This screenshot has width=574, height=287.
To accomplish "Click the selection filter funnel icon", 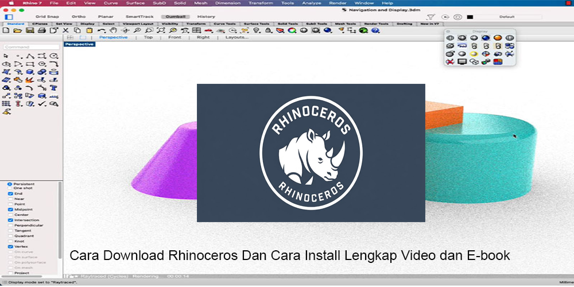I will tap(431, 17).
